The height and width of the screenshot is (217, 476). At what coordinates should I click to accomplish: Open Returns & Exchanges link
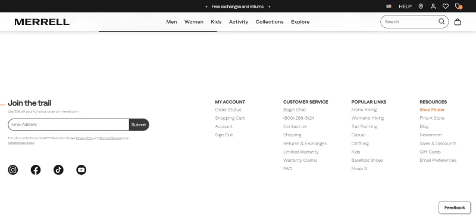[x=305, y=143]
